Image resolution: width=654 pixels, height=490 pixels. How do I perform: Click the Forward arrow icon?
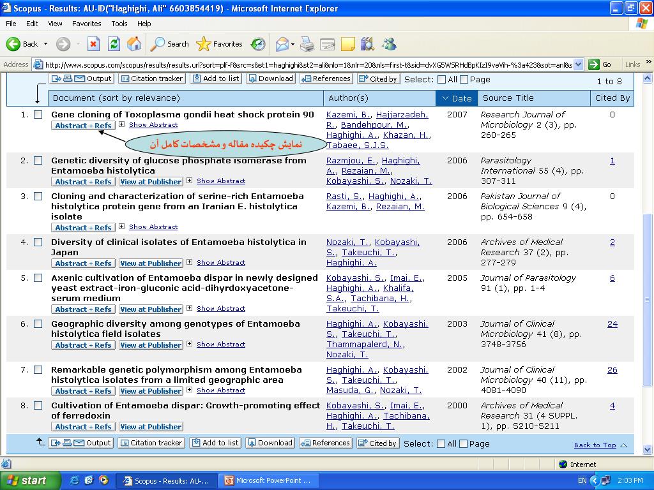(63, 44)
